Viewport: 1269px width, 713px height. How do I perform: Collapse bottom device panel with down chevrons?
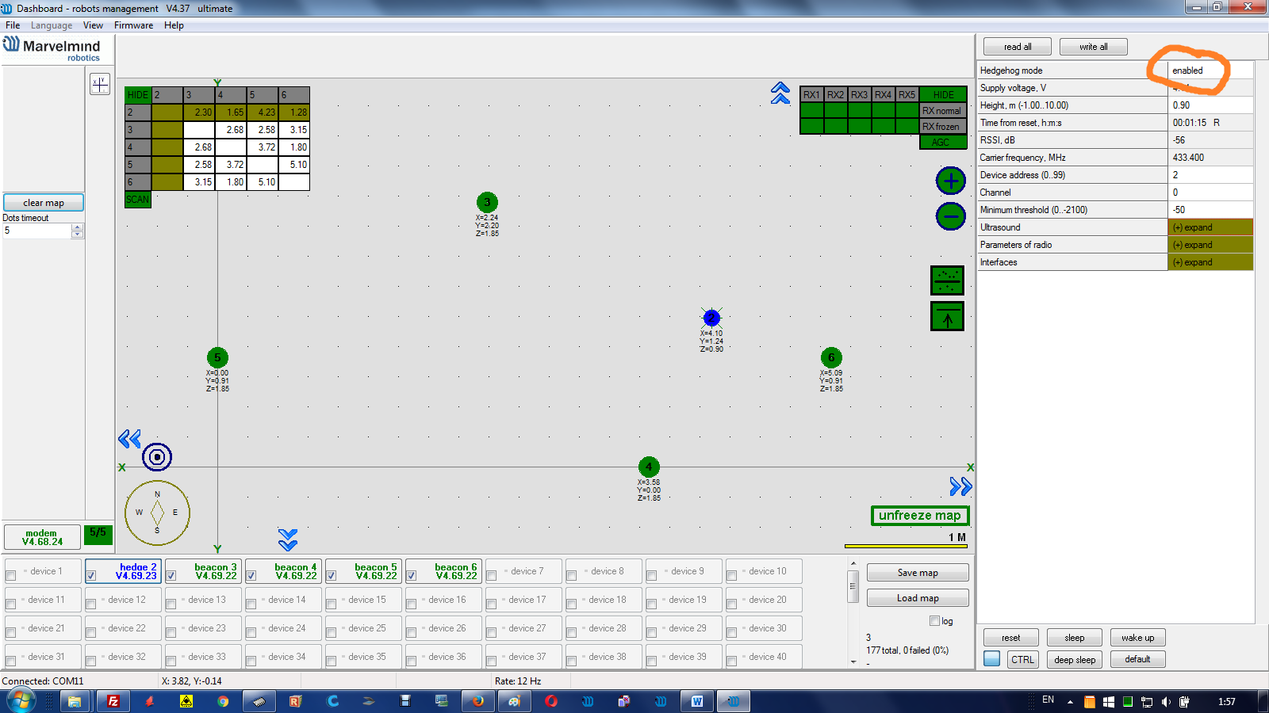tap(288, 540)
